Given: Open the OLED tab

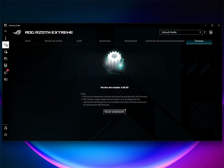Looking at the screenshot, I should 79,41.
